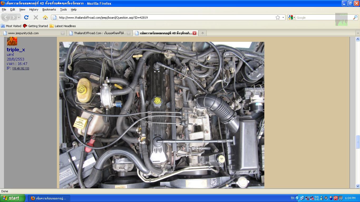Image resolution: width=360 pixels, height=202 pixels.
Task: Expand the URL history dropdown arrow
Action: (x=283, y=18)
